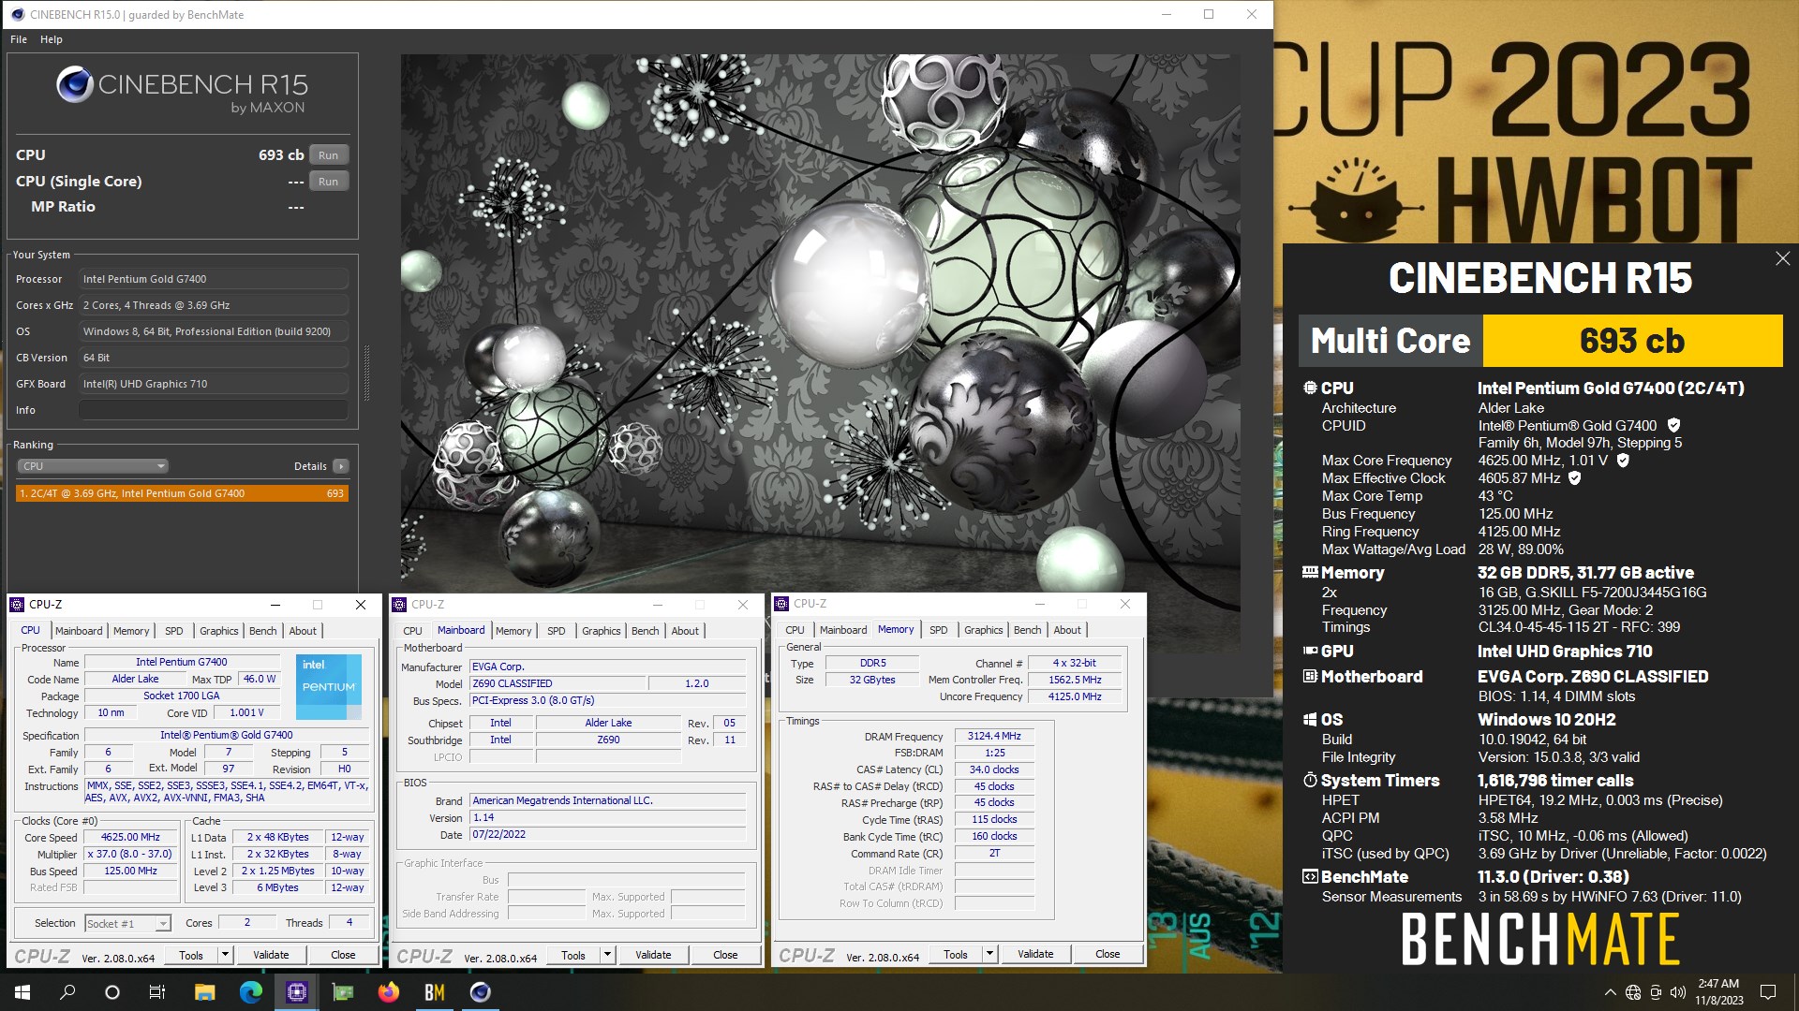Open volume control in system tray

[x=1677, y=992]
